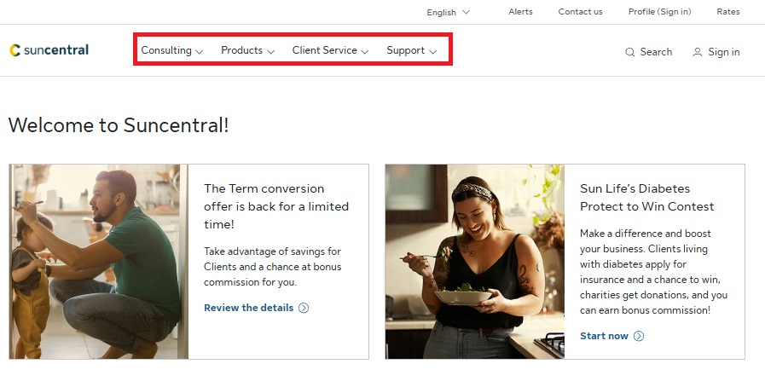The height and width of the screenshot is (387, 765).
Task: Expand the English language dropdown
Action: tap(448, 12)
